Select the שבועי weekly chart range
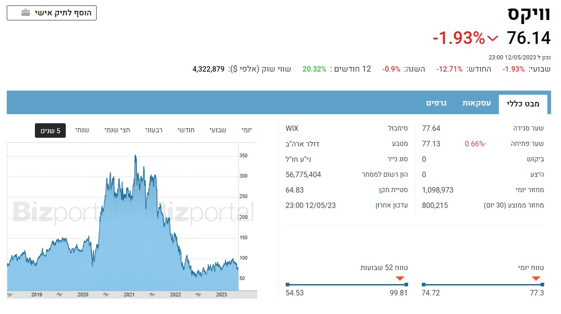Viewport: 561px width, 314px height. pyautogui.click(x=218, y=130)
